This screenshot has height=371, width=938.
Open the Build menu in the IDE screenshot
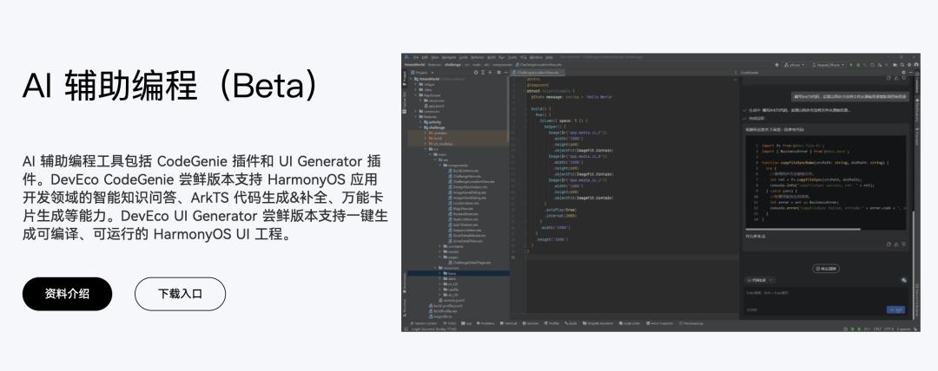coord(491,57)
